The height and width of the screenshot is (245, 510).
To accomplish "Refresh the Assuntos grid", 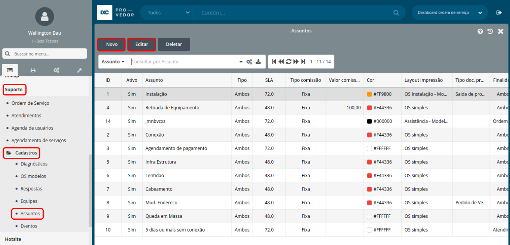I will pyautogui.click(x=288, y=62).
